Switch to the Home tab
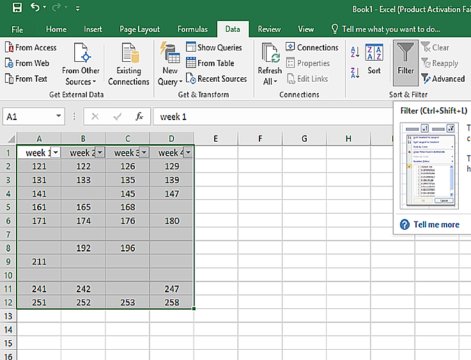471x360 pixels. tap(56, 29)
